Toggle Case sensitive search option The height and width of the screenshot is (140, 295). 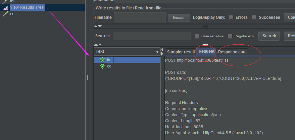197,36
